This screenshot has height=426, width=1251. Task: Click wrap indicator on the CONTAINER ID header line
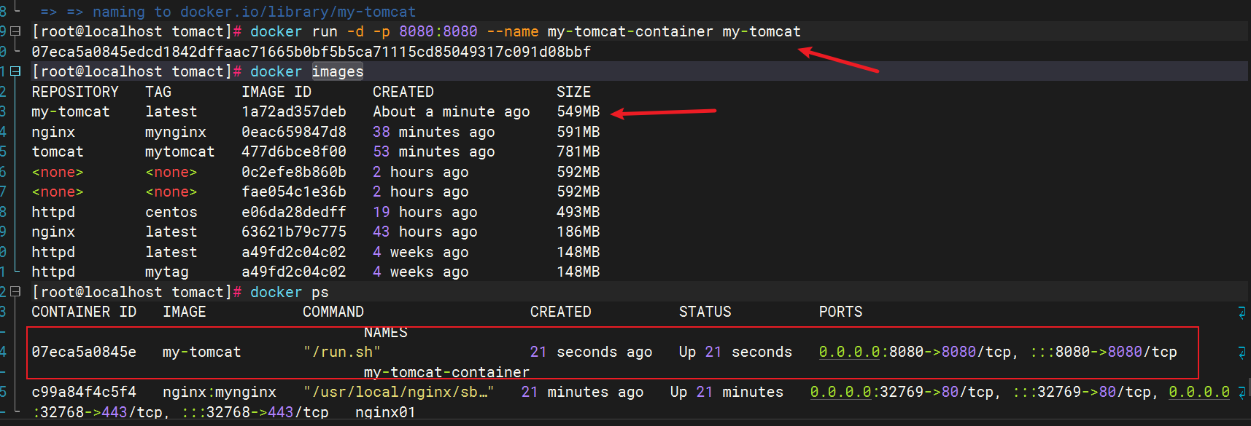[x=1242, y=312]
